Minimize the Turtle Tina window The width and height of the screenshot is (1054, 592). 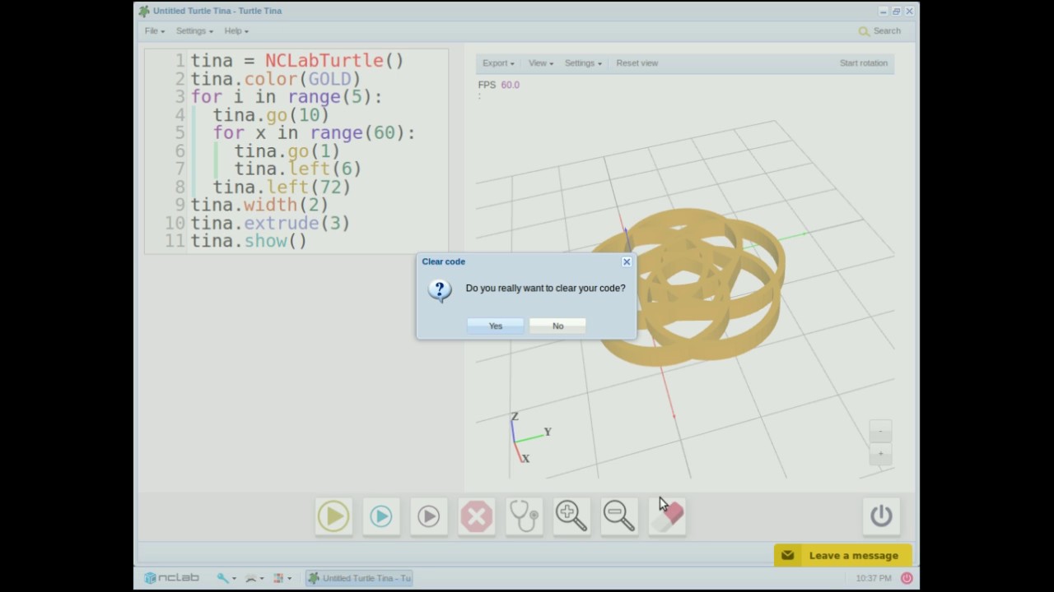883,12
